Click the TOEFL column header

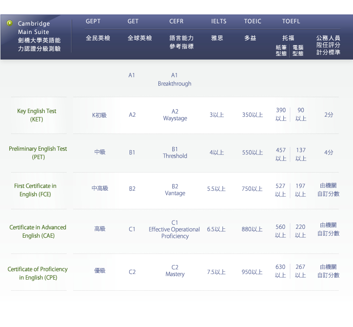point(291,21)
